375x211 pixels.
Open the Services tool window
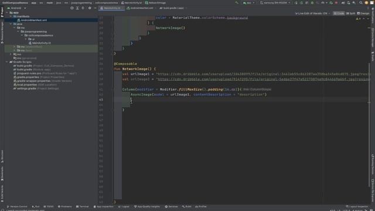[171, 207]
